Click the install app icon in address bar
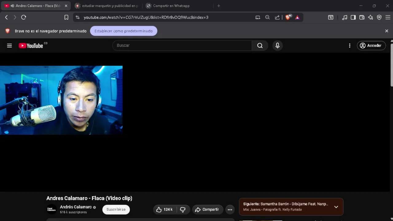 [x=258, y=17]
